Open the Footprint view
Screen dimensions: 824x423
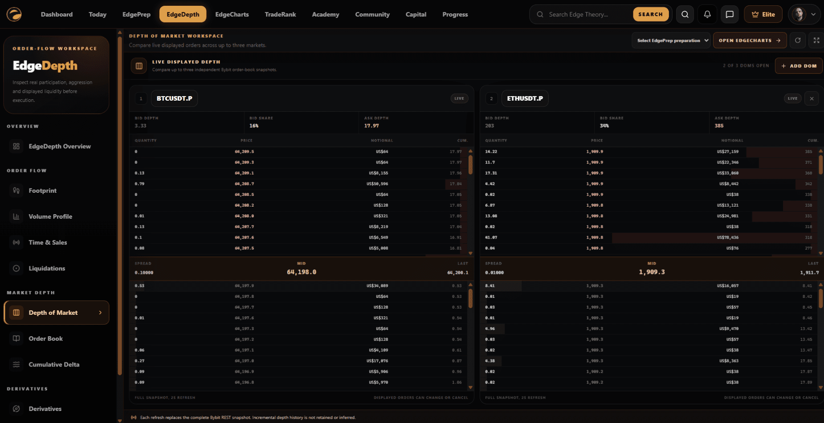[x=56, y=191]
